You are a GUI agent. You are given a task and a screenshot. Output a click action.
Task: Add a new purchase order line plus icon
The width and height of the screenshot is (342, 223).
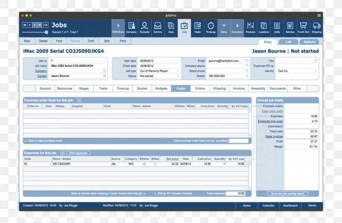[x=79, y=100]
